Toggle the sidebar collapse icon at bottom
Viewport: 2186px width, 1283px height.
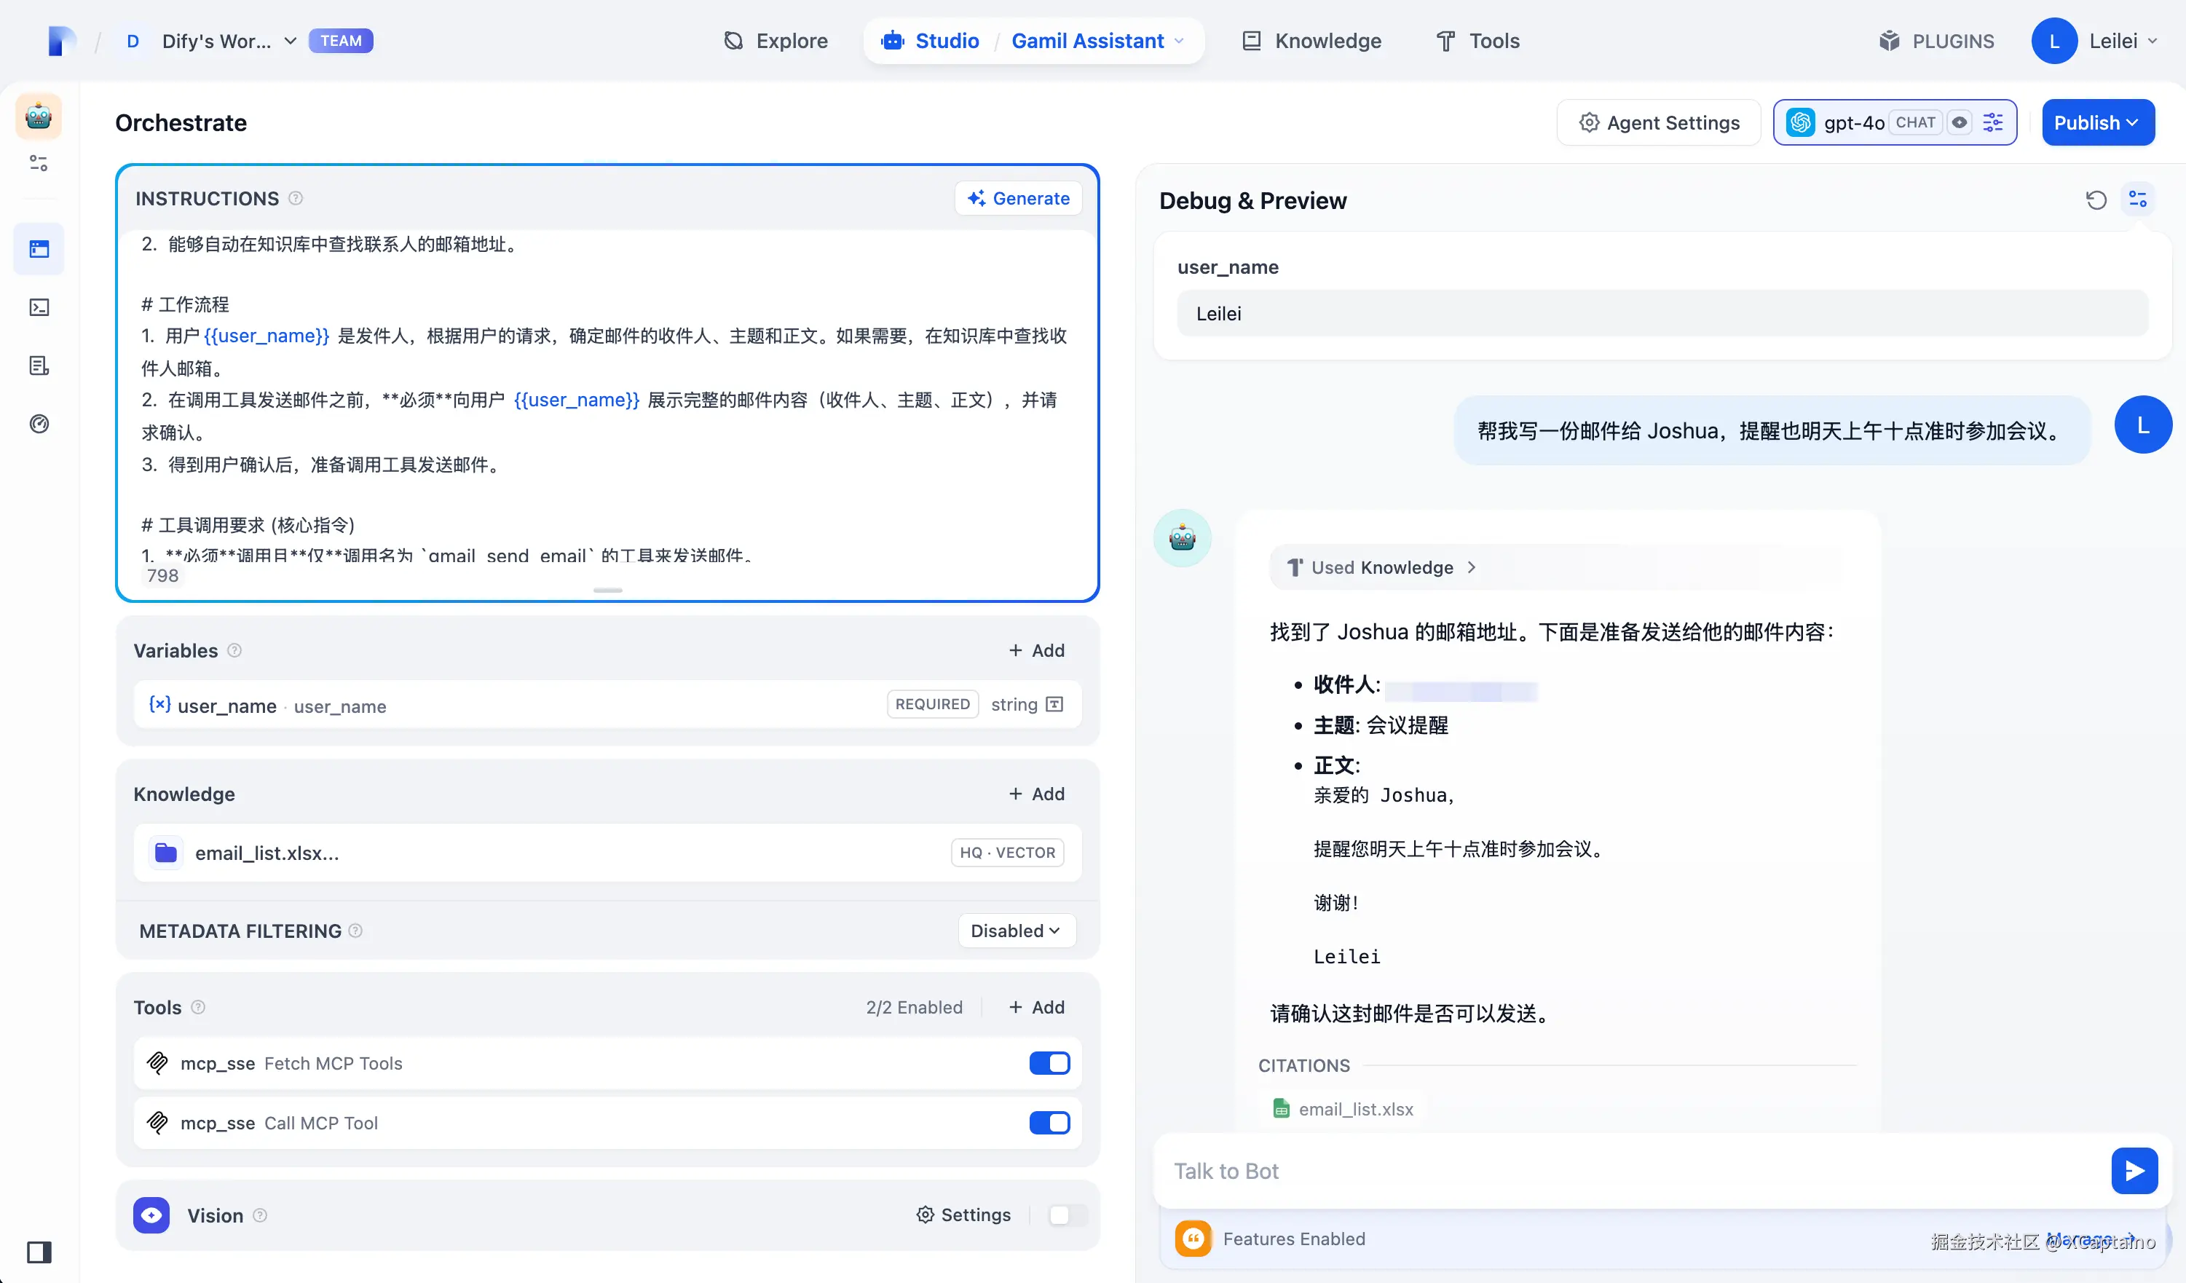tap(39, 1251)
